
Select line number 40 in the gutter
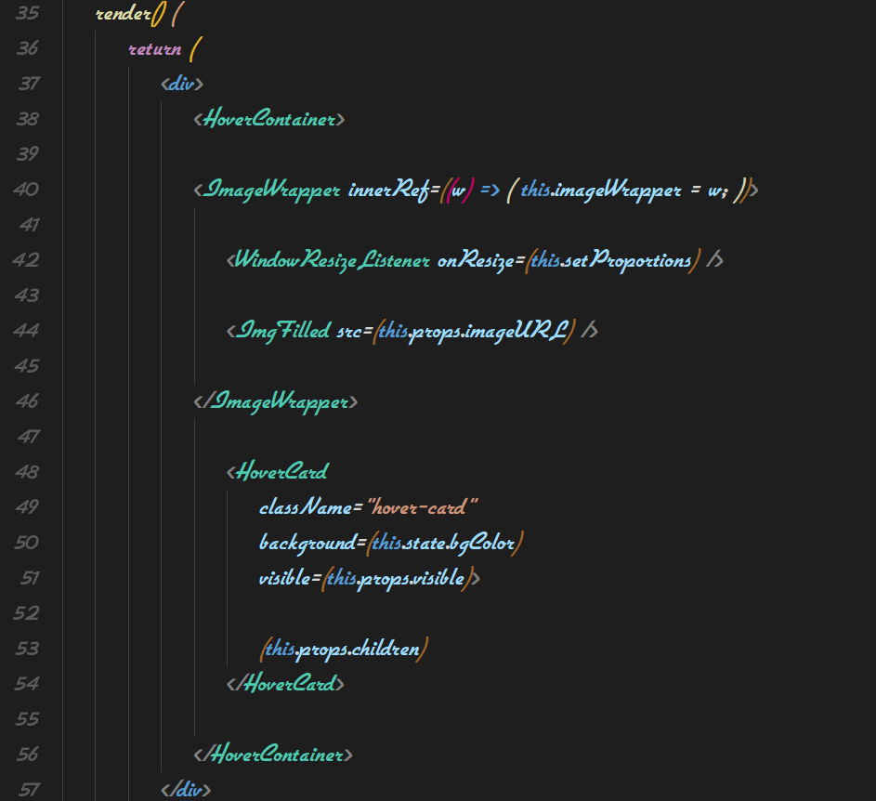pos(27,190)
